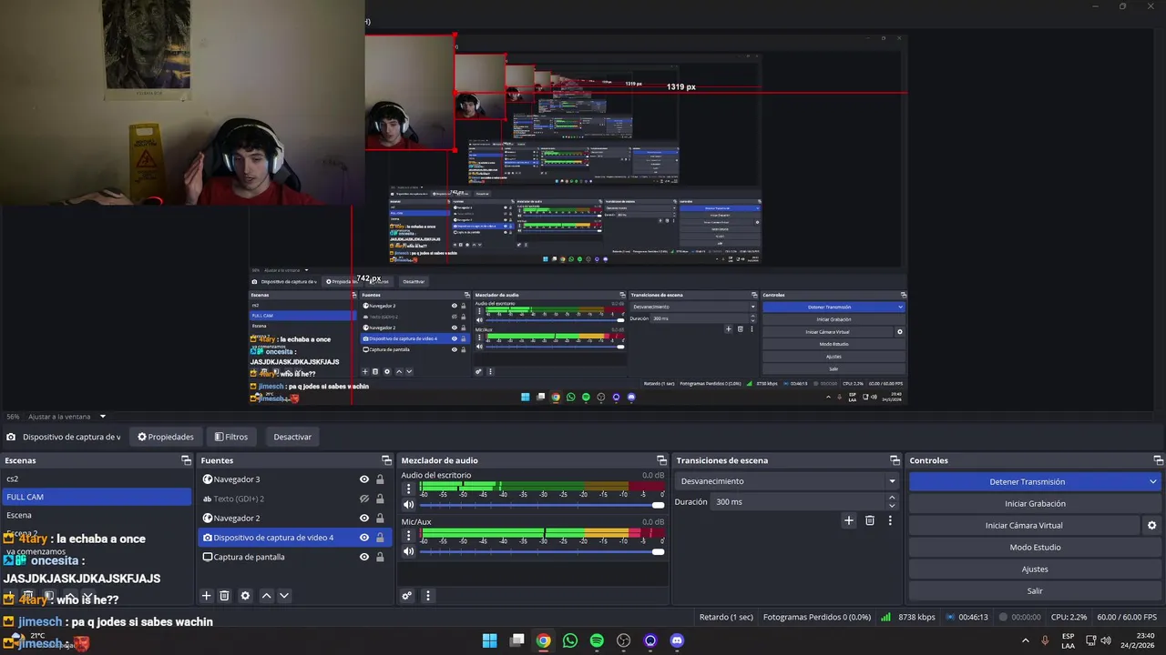Open Filtros for selected source
The height and width of the screenshot is (655, 1166).
coord(230,437)
